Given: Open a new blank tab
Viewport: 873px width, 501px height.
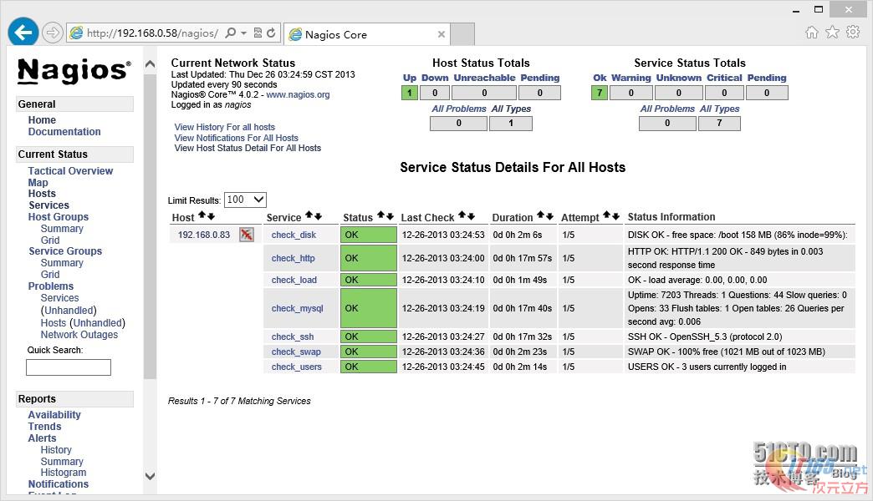Looking at the screenshot, I should [x=462, y=34].
